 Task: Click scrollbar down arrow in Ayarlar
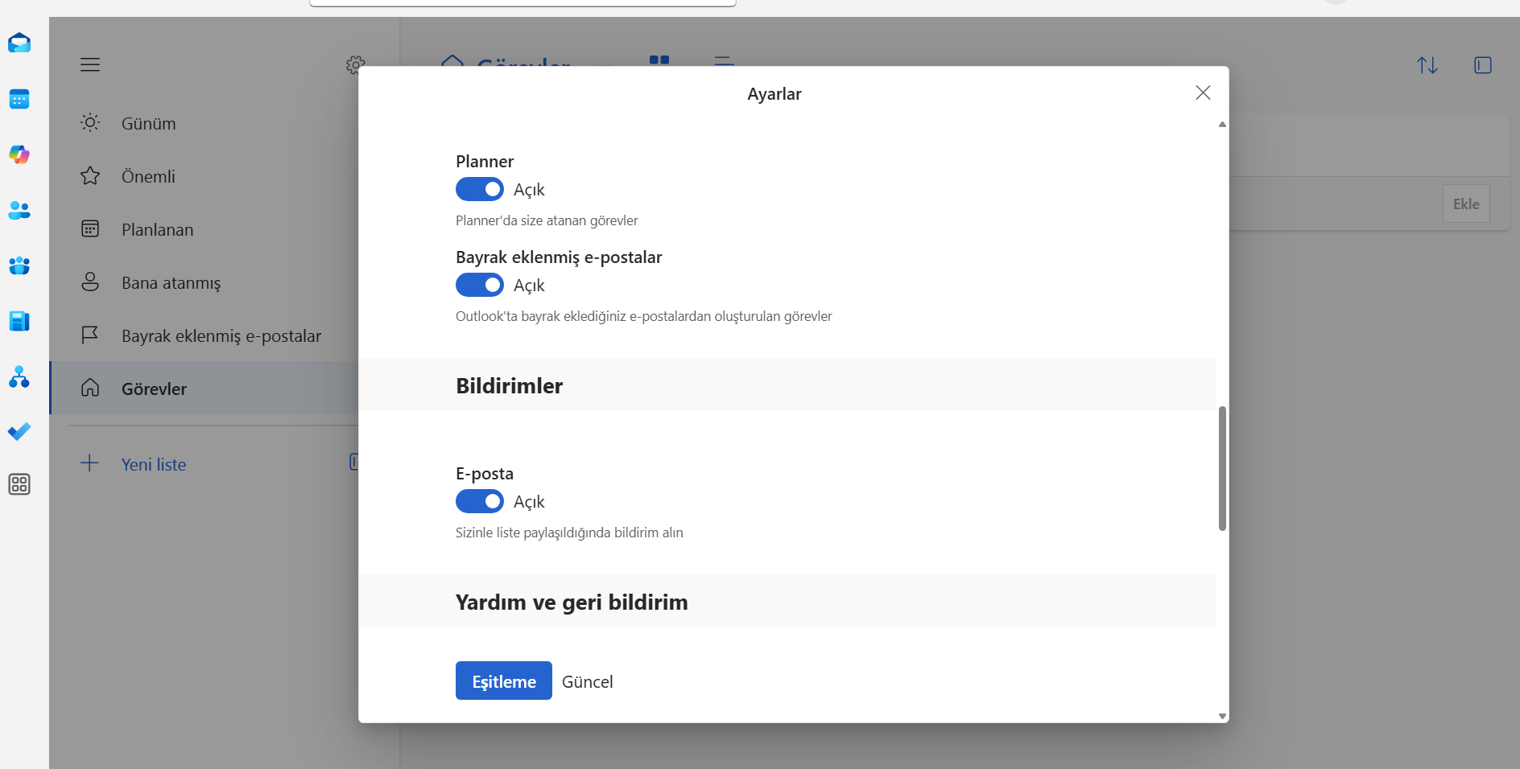1222,716
